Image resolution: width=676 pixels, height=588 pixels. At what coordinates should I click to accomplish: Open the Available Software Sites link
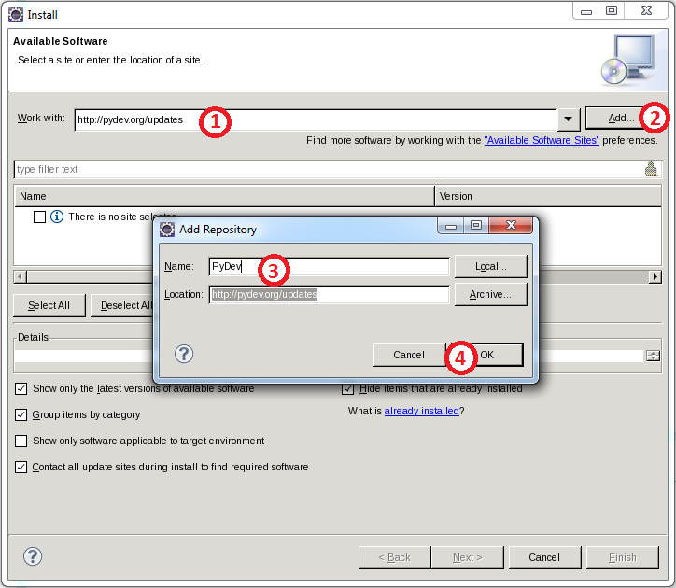point(542,140)
